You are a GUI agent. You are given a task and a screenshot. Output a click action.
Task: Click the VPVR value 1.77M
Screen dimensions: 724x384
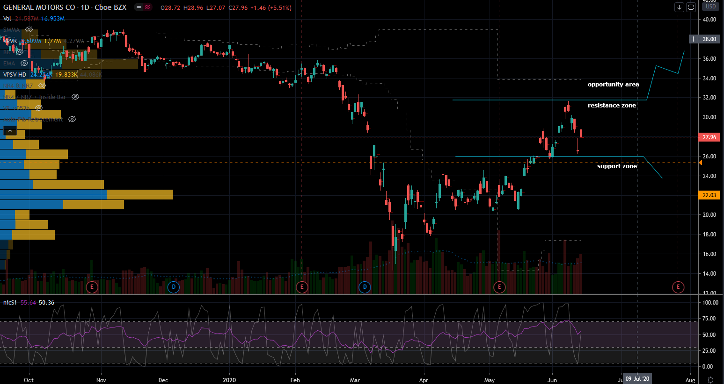click(53, 41)
